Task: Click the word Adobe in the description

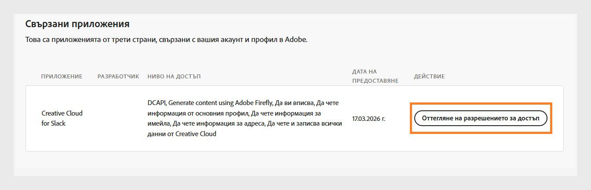Action: coord(295,40)
